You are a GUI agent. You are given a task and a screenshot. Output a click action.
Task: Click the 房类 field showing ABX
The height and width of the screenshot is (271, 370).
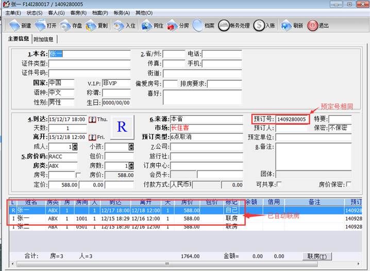63,166
